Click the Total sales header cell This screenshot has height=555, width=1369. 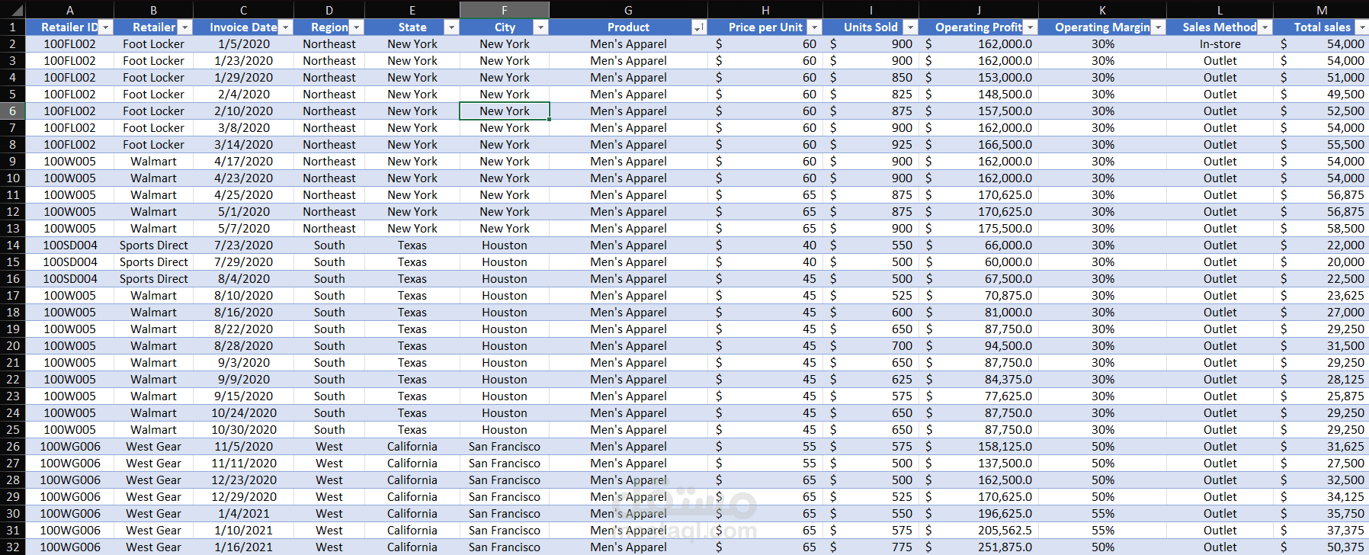tap(1322, 27)
